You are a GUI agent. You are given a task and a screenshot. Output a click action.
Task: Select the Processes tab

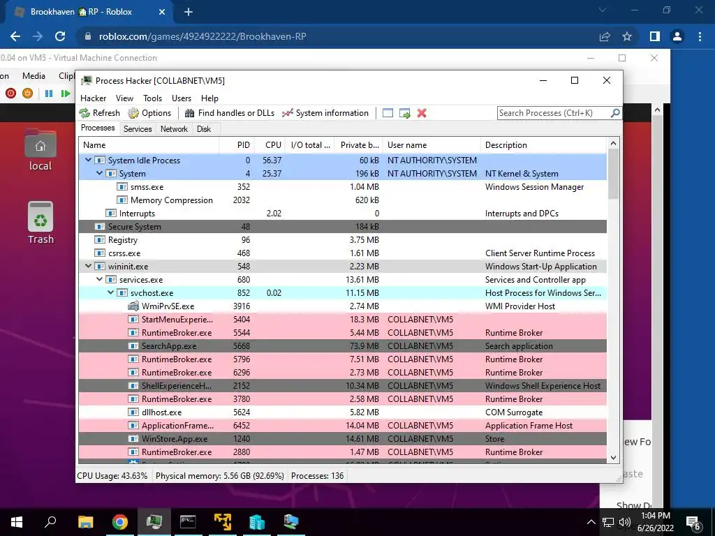click(98, 128)
